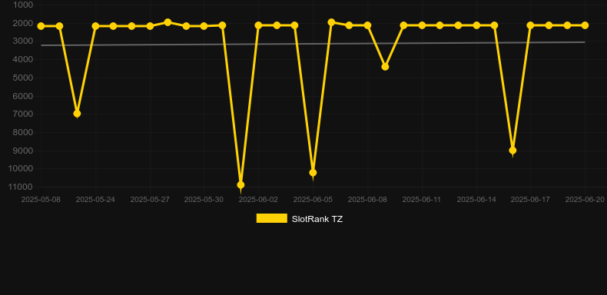
Task: Select the data point above 2025-05-30
Action: (x=204, y=26)
